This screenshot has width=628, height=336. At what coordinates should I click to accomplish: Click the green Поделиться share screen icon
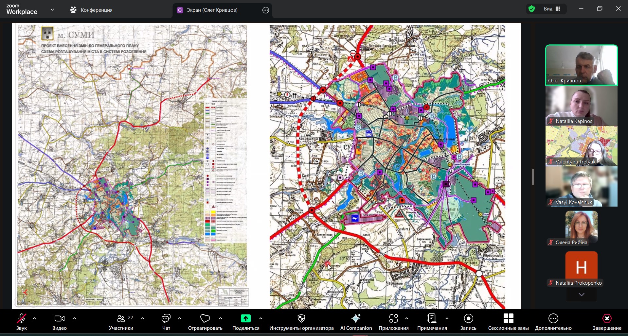(245, 319)
